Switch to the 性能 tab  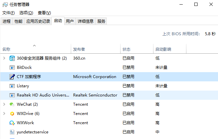point(18,21)
